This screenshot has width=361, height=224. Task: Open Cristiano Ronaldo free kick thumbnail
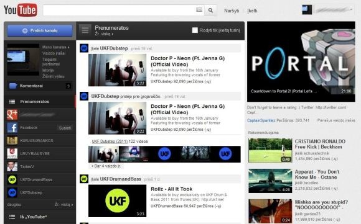point(270,150)
